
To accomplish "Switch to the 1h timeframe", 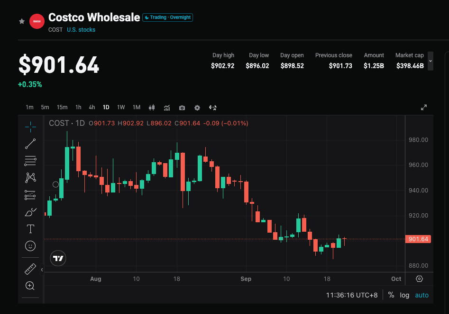I will [78, 107].
